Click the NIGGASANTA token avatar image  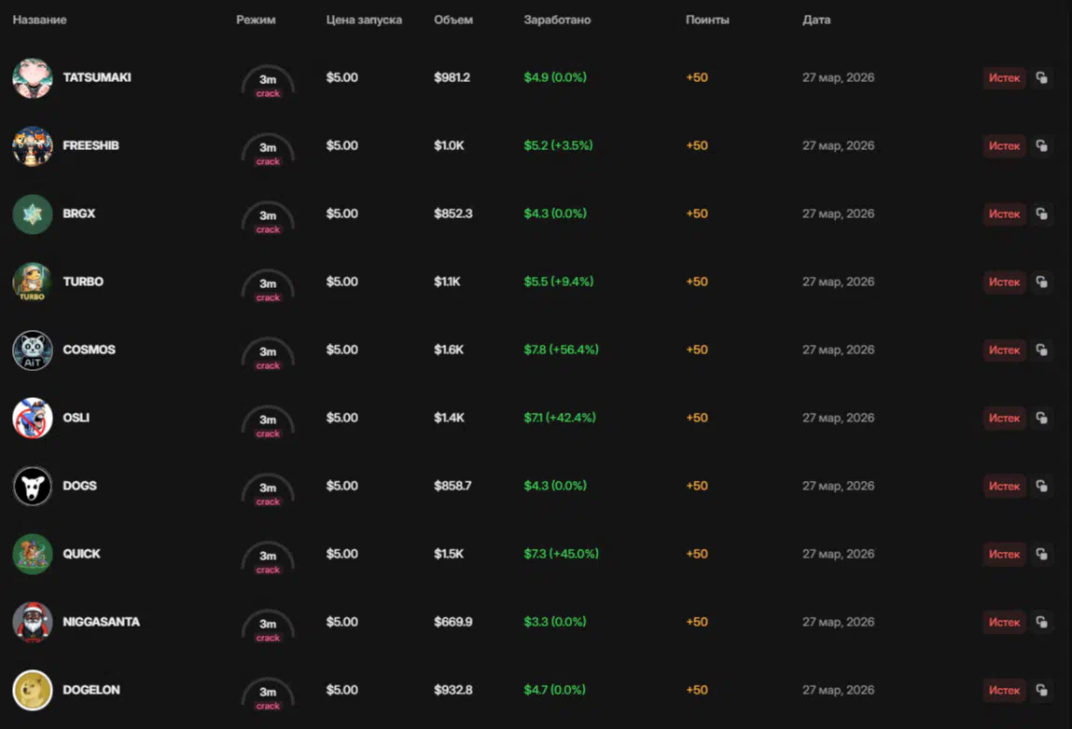point(32,623)
